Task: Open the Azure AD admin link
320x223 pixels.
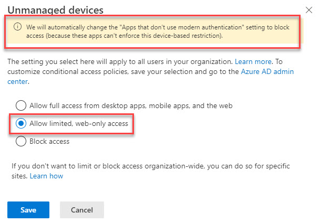Action: point(267,71)
